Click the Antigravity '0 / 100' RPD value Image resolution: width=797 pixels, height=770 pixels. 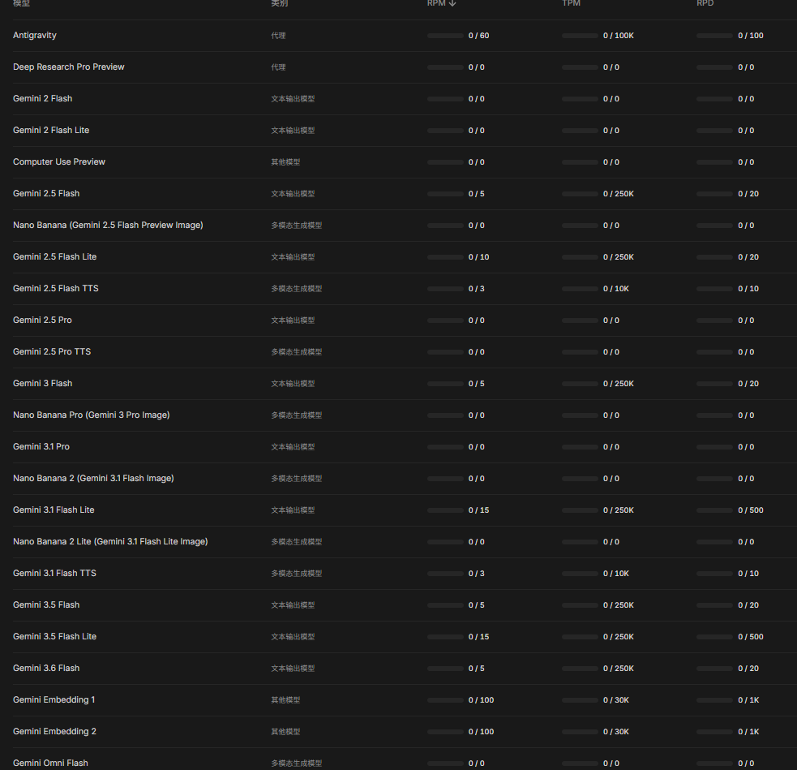click(x=751, y=36)
